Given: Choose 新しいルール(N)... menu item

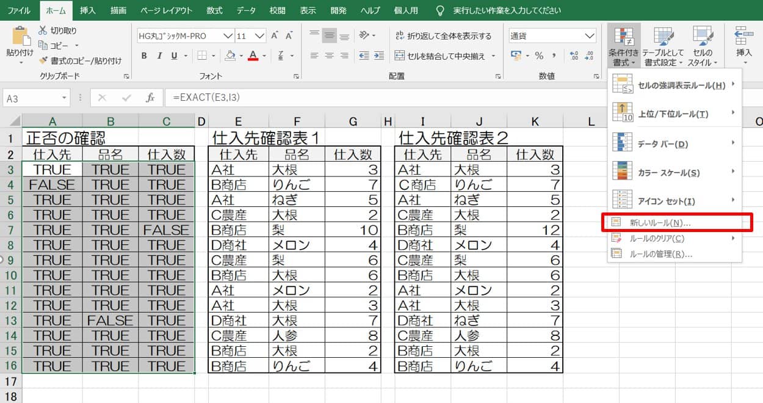Looking at the screenshot, I should pos(674,223).
